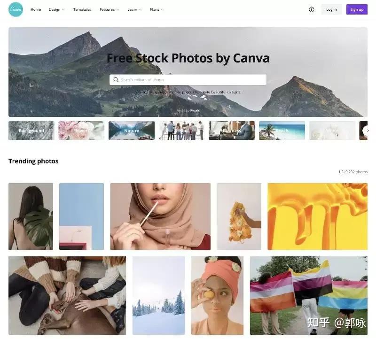The image size is (376, 339).
Task: Open the Business category thumbnail
Action: [x=232, y=131]
